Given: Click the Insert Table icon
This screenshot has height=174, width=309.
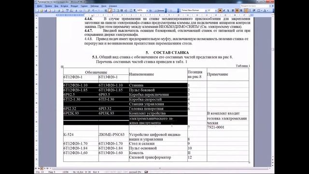Looking at the screenshot, I should tap(114, 11).
